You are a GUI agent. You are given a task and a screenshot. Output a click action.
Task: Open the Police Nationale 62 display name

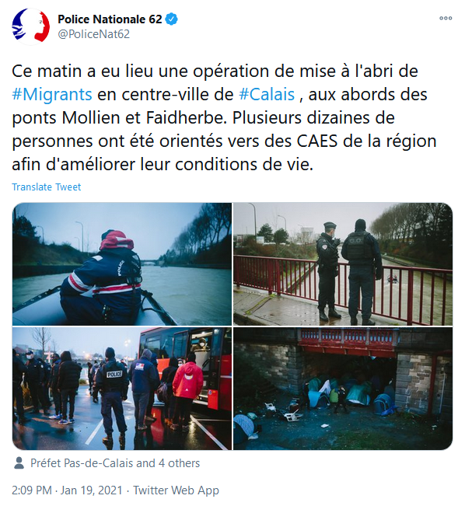pyautogui.click(x=110, y=19)
